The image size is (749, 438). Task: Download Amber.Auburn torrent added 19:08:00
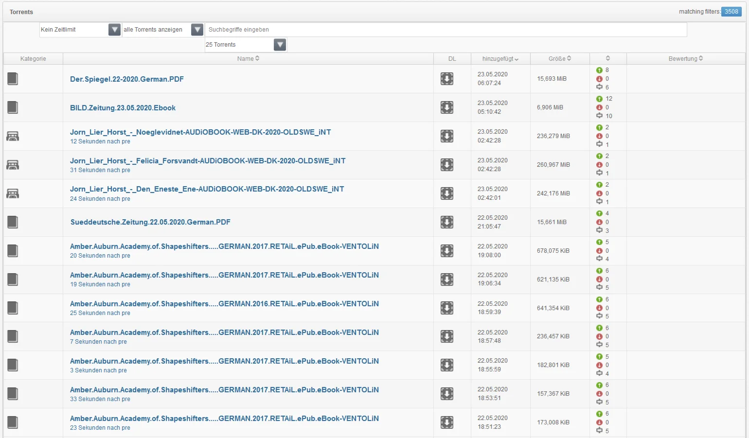click(x=447, y=251)
